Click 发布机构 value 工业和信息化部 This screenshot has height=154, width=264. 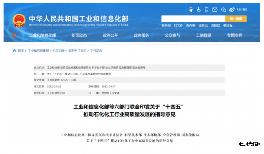coord(56,93)
